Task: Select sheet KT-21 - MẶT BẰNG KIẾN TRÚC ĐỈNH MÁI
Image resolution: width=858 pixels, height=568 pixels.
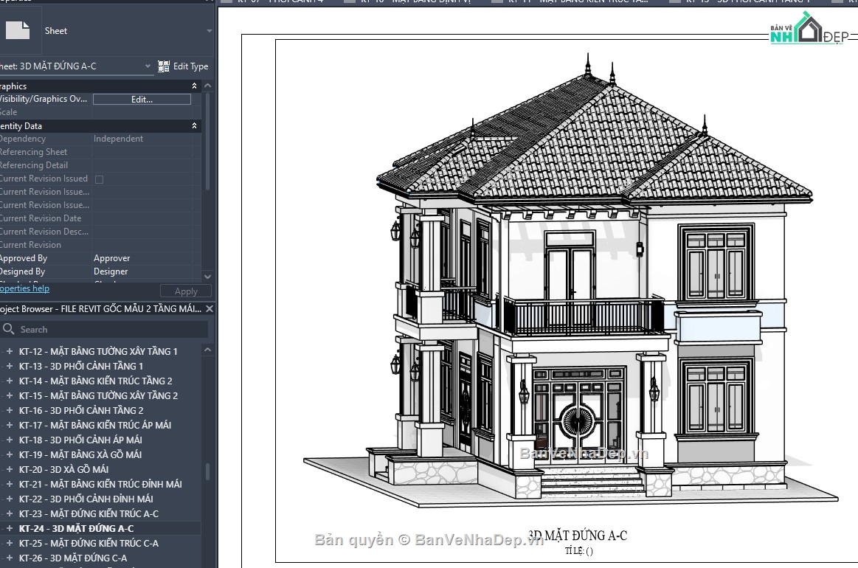Action: point(100,485)
